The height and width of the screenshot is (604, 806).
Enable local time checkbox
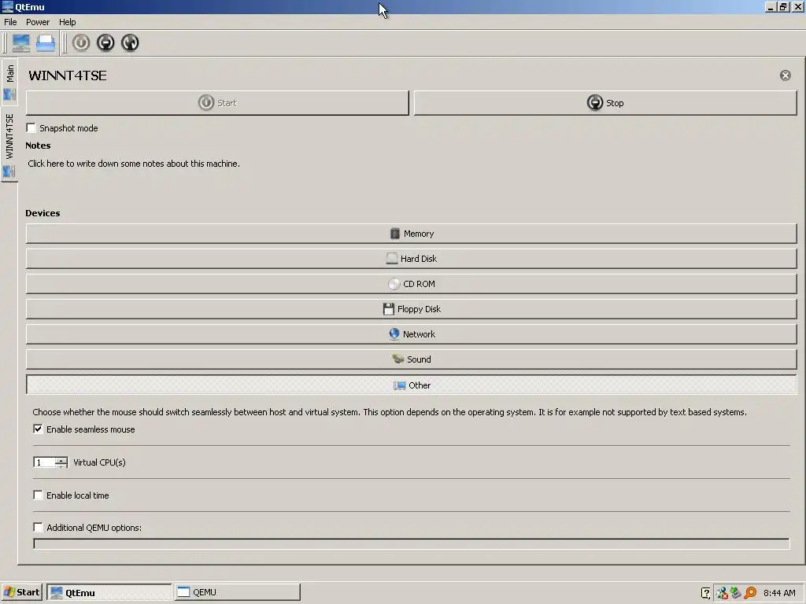coord(38,495)
